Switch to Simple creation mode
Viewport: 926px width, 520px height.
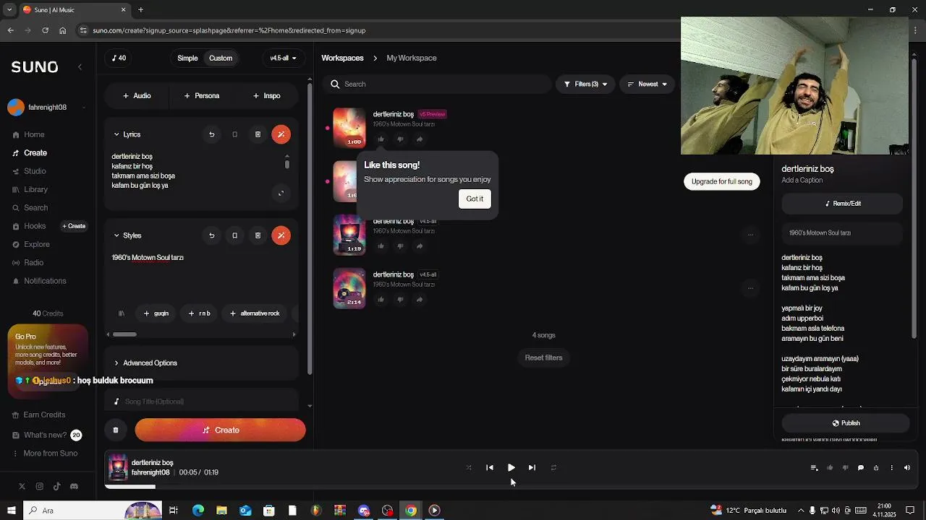pos(187,58)
